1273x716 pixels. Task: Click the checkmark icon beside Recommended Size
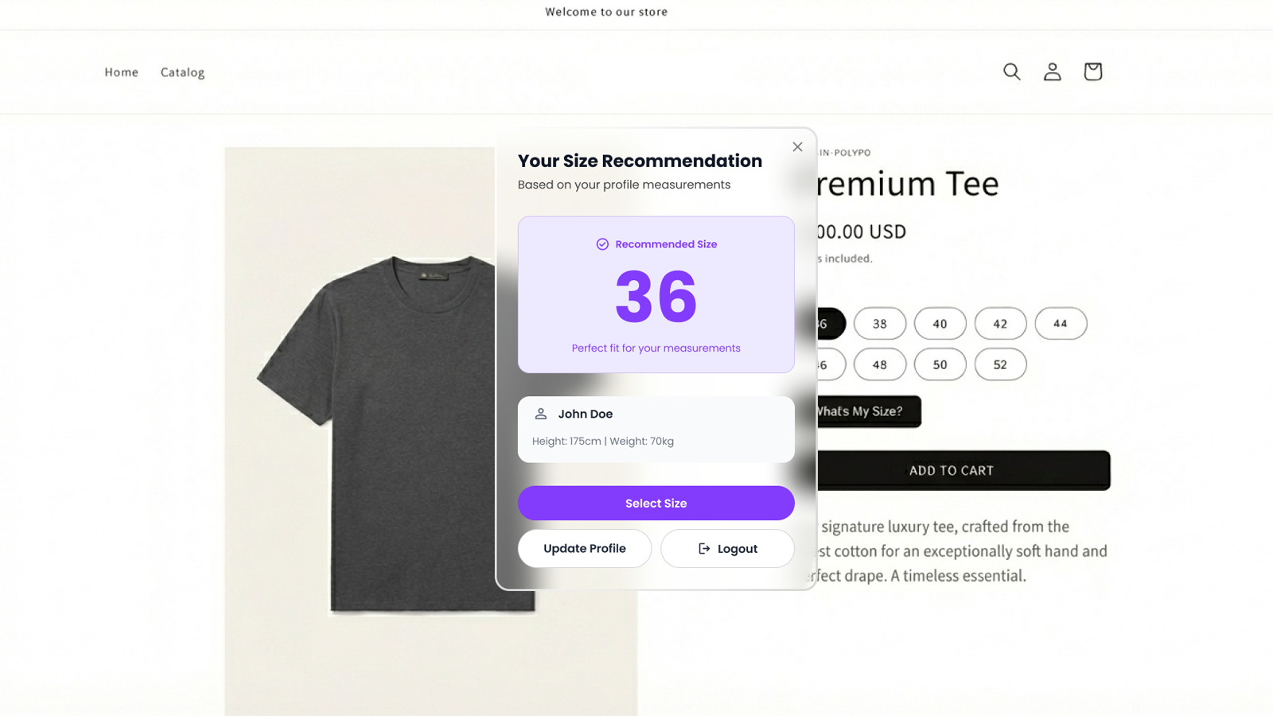tap(603, 244)
